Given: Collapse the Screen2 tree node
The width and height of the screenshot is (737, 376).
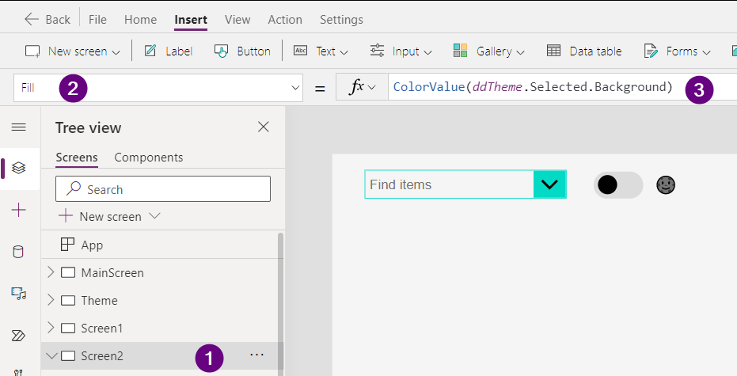Looking at the screenshot, I should coord(51,356).
